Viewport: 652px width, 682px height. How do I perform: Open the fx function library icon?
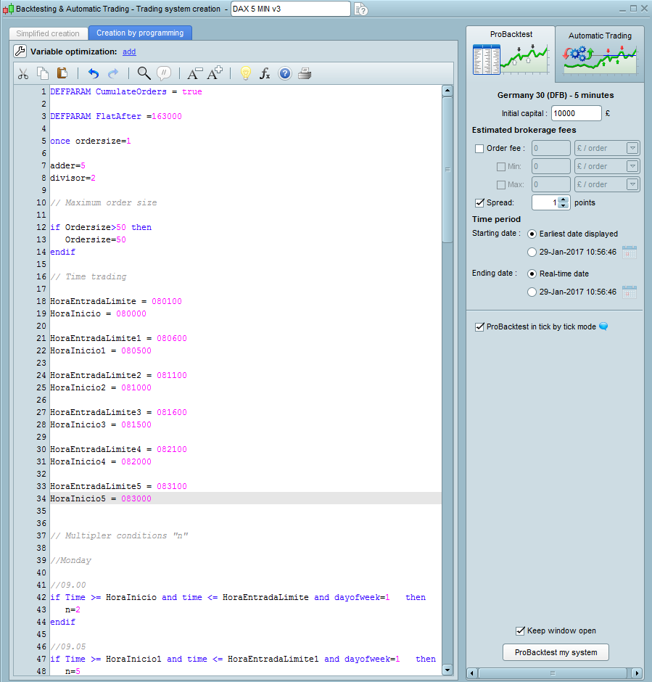point(265,73)
